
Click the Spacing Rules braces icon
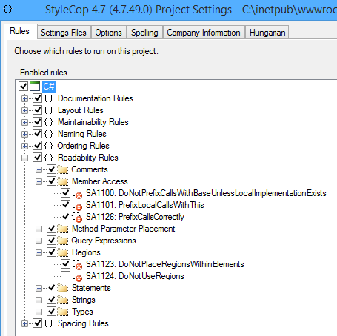(49, 323)
